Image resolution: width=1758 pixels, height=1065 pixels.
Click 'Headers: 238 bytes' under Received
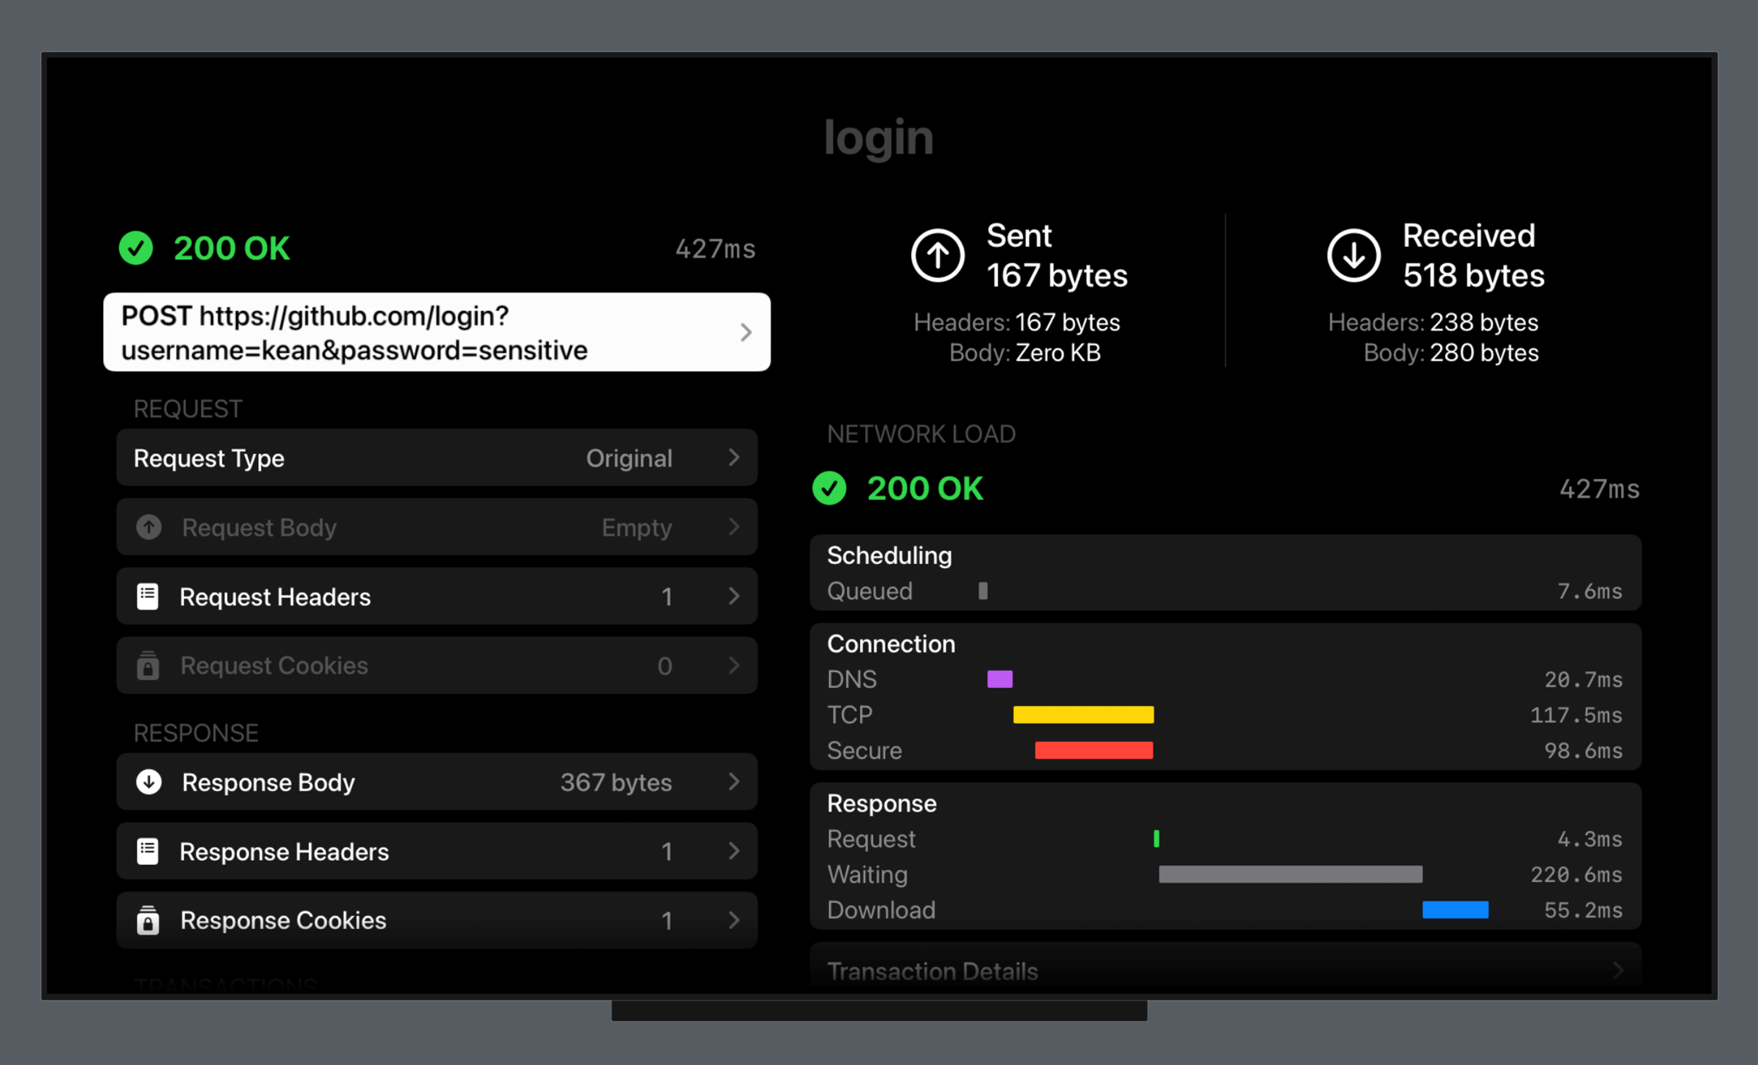click(1433, 323)
